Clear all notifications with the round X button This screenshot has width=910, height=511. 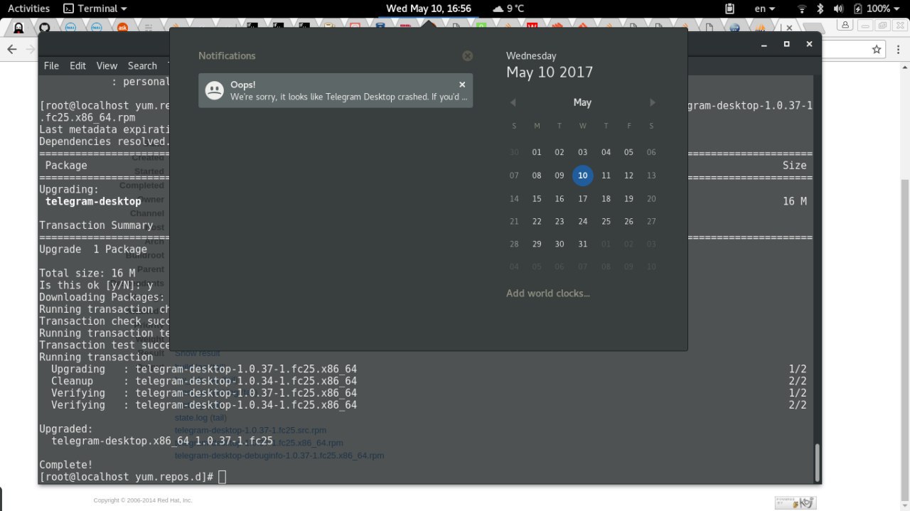coord(467,55)
